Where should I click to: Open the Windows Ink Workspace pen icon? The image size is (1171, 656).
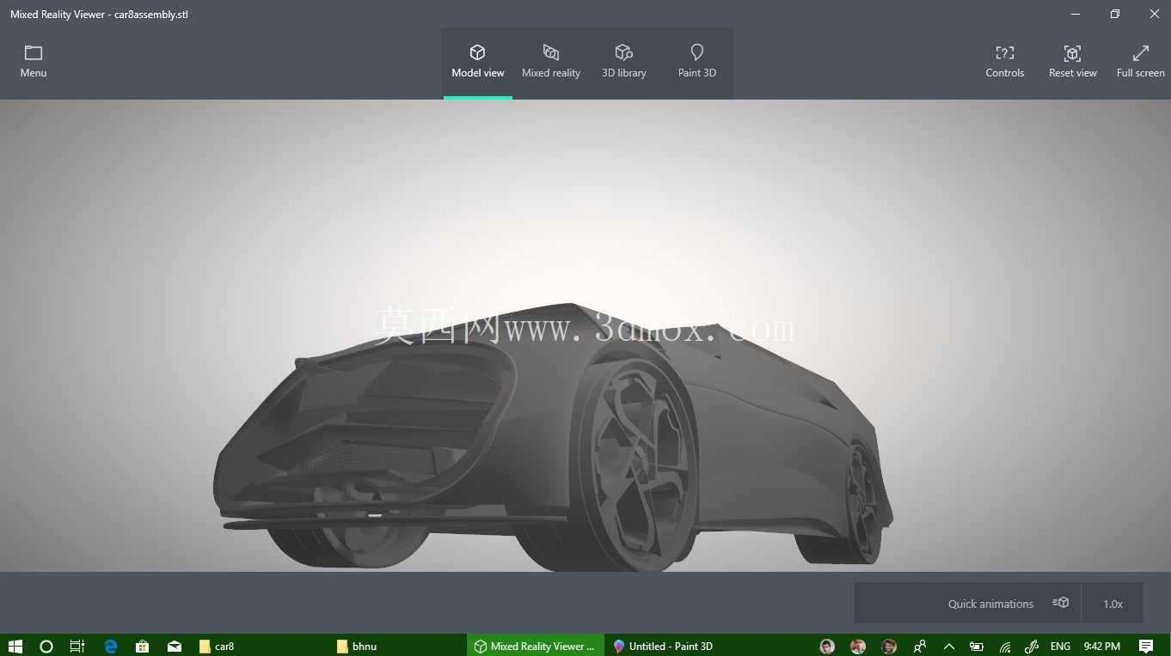(x=1032, y=646)
